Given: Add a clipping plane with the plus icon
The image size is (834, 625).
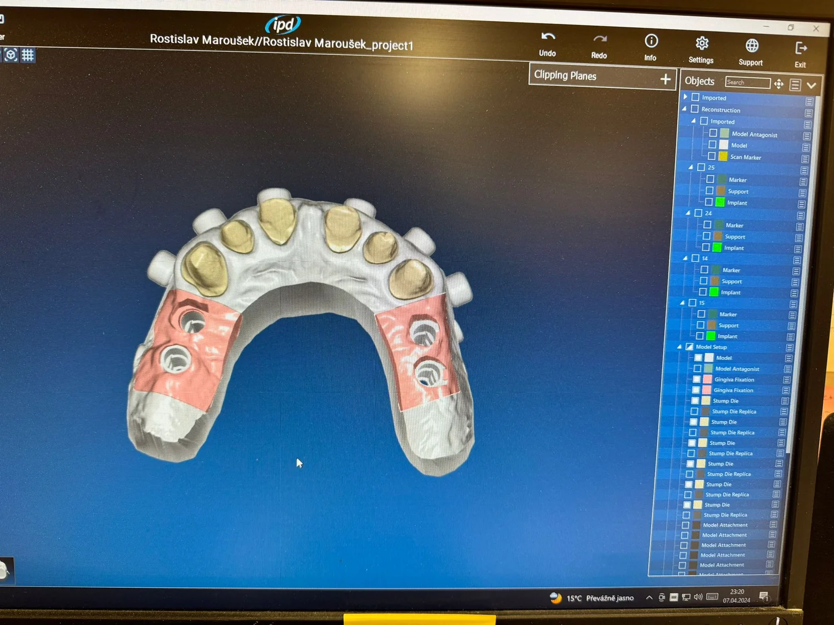Looking at the screenshot, I should 665,79.
